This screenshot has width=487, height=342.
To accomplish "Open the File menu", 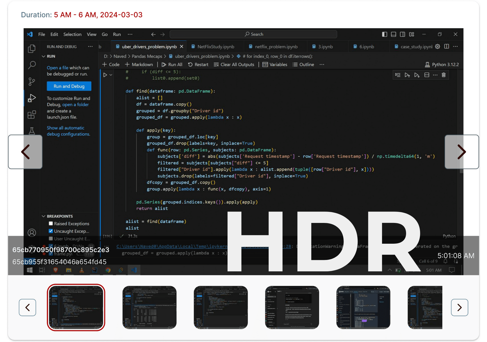I will point(42,34).
